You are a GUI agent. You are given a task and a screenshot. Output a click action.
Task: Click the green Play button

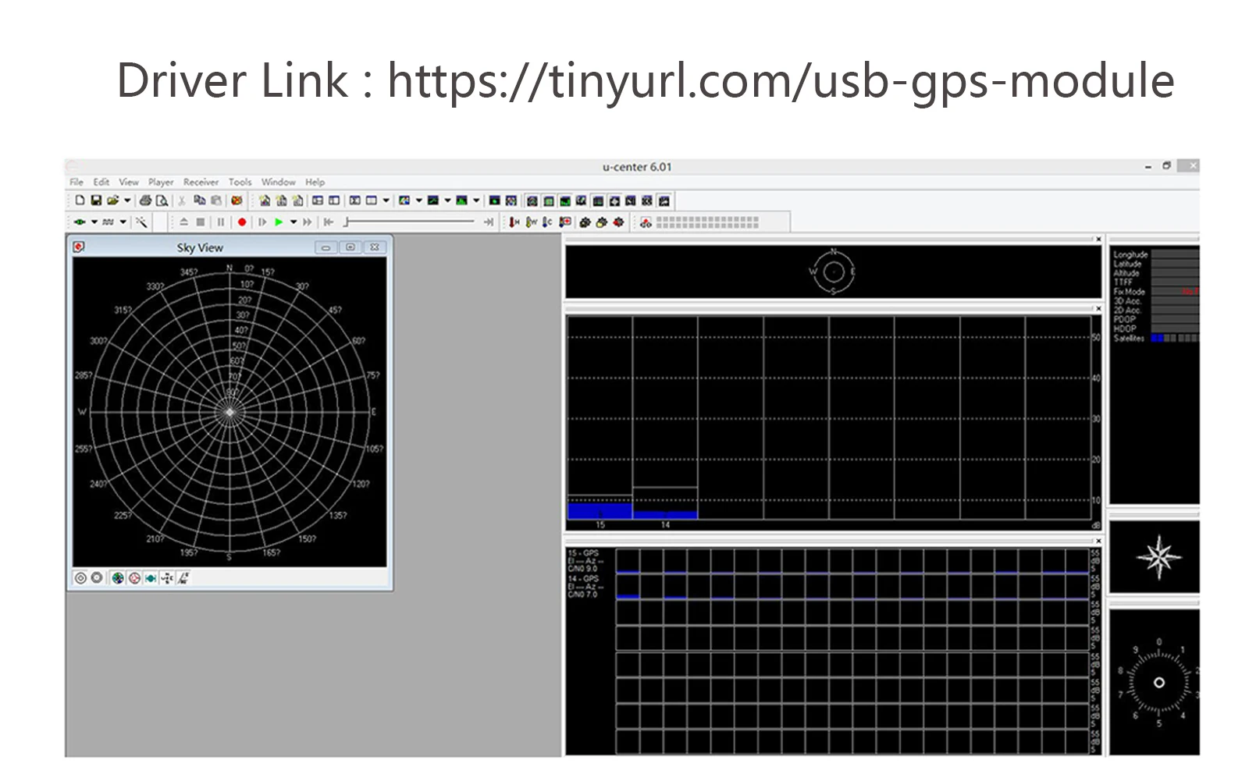click(x=279, y=222)
